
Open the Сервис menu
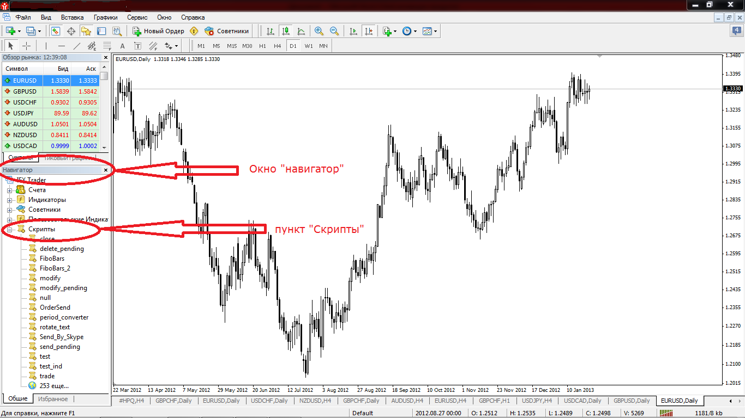click(137, 17)
